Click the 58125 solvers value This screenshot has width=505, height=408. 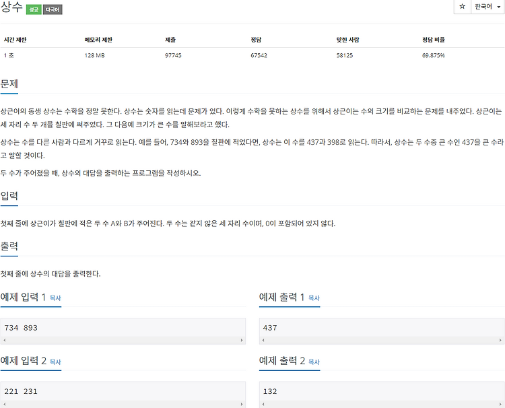point(345,55)
